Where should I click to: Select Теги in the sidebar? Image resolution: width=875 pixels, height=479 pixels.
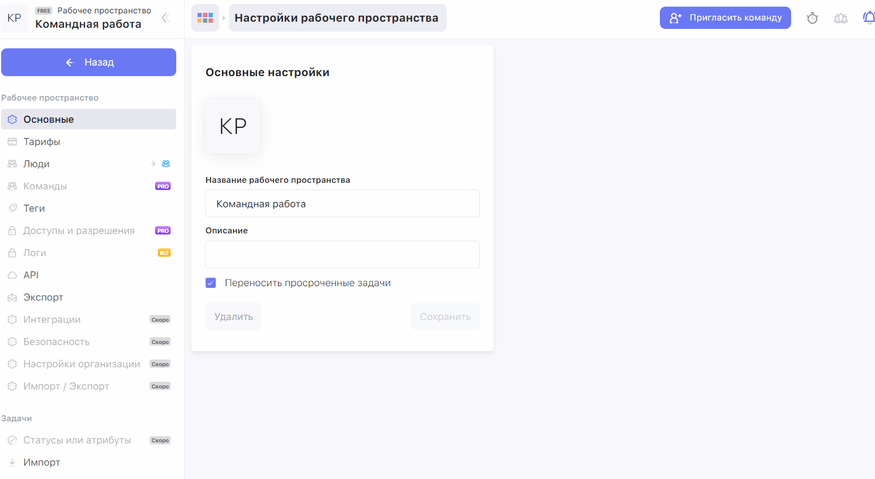pyautogui.click(x=34, y=208)
